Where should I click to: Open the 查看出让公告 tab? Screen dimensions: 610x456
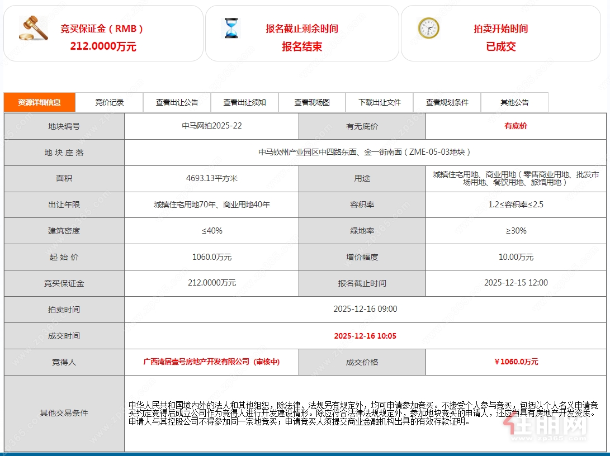[177, 102]
